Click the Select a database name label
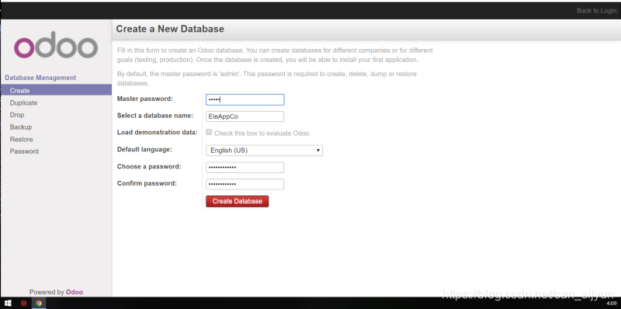The image size is (621, 309). pos(155,116)
